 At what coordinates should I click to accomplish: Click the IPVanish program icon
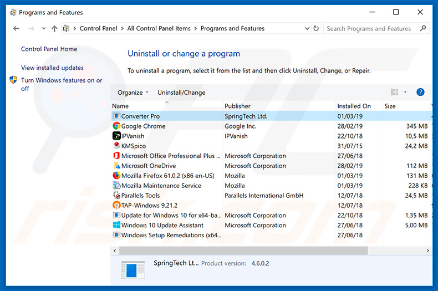(x=116, y=136)
